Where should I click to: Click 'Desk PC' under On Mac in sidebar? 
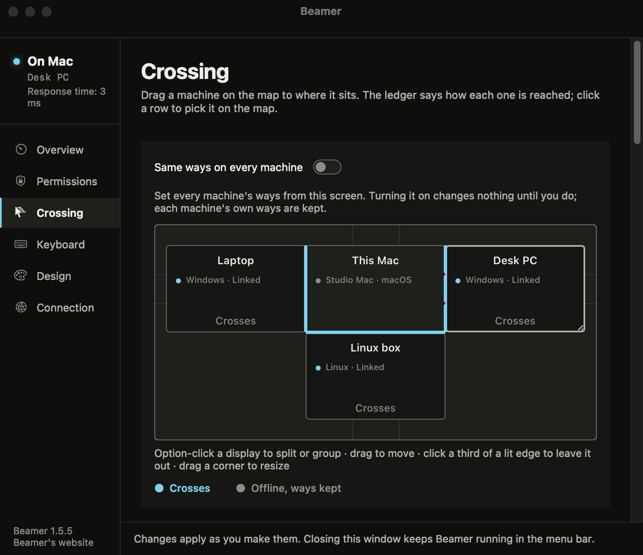tap(48, 77)
